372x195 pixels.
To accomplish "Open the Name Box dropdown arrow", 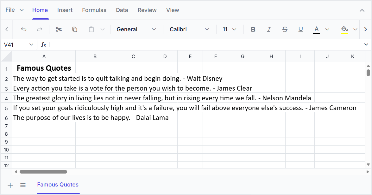I will click(x=31, y=45).
